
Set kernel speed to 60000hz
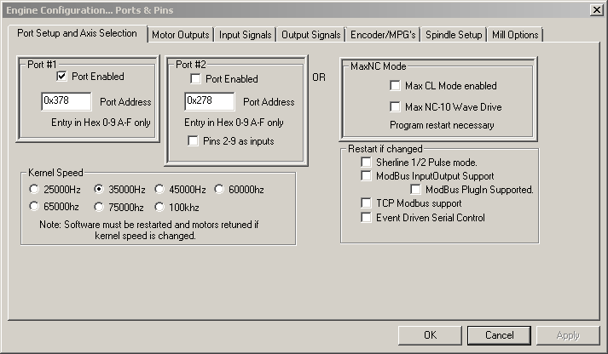point(219,189)
